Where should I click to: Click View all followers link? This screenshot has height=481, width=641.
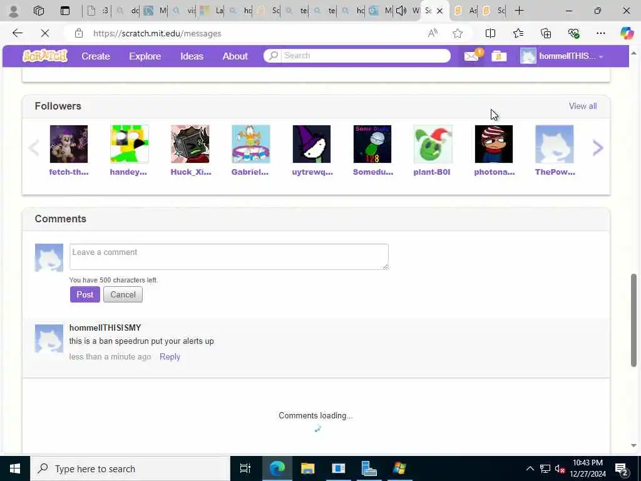pos(583,106)
